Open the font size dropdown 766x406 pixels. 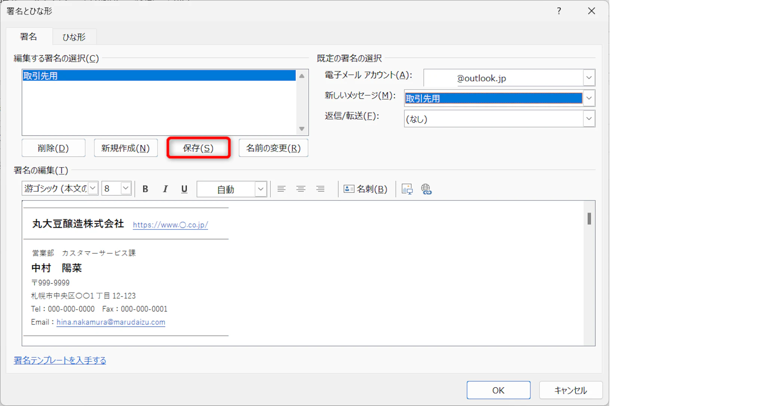126,188
